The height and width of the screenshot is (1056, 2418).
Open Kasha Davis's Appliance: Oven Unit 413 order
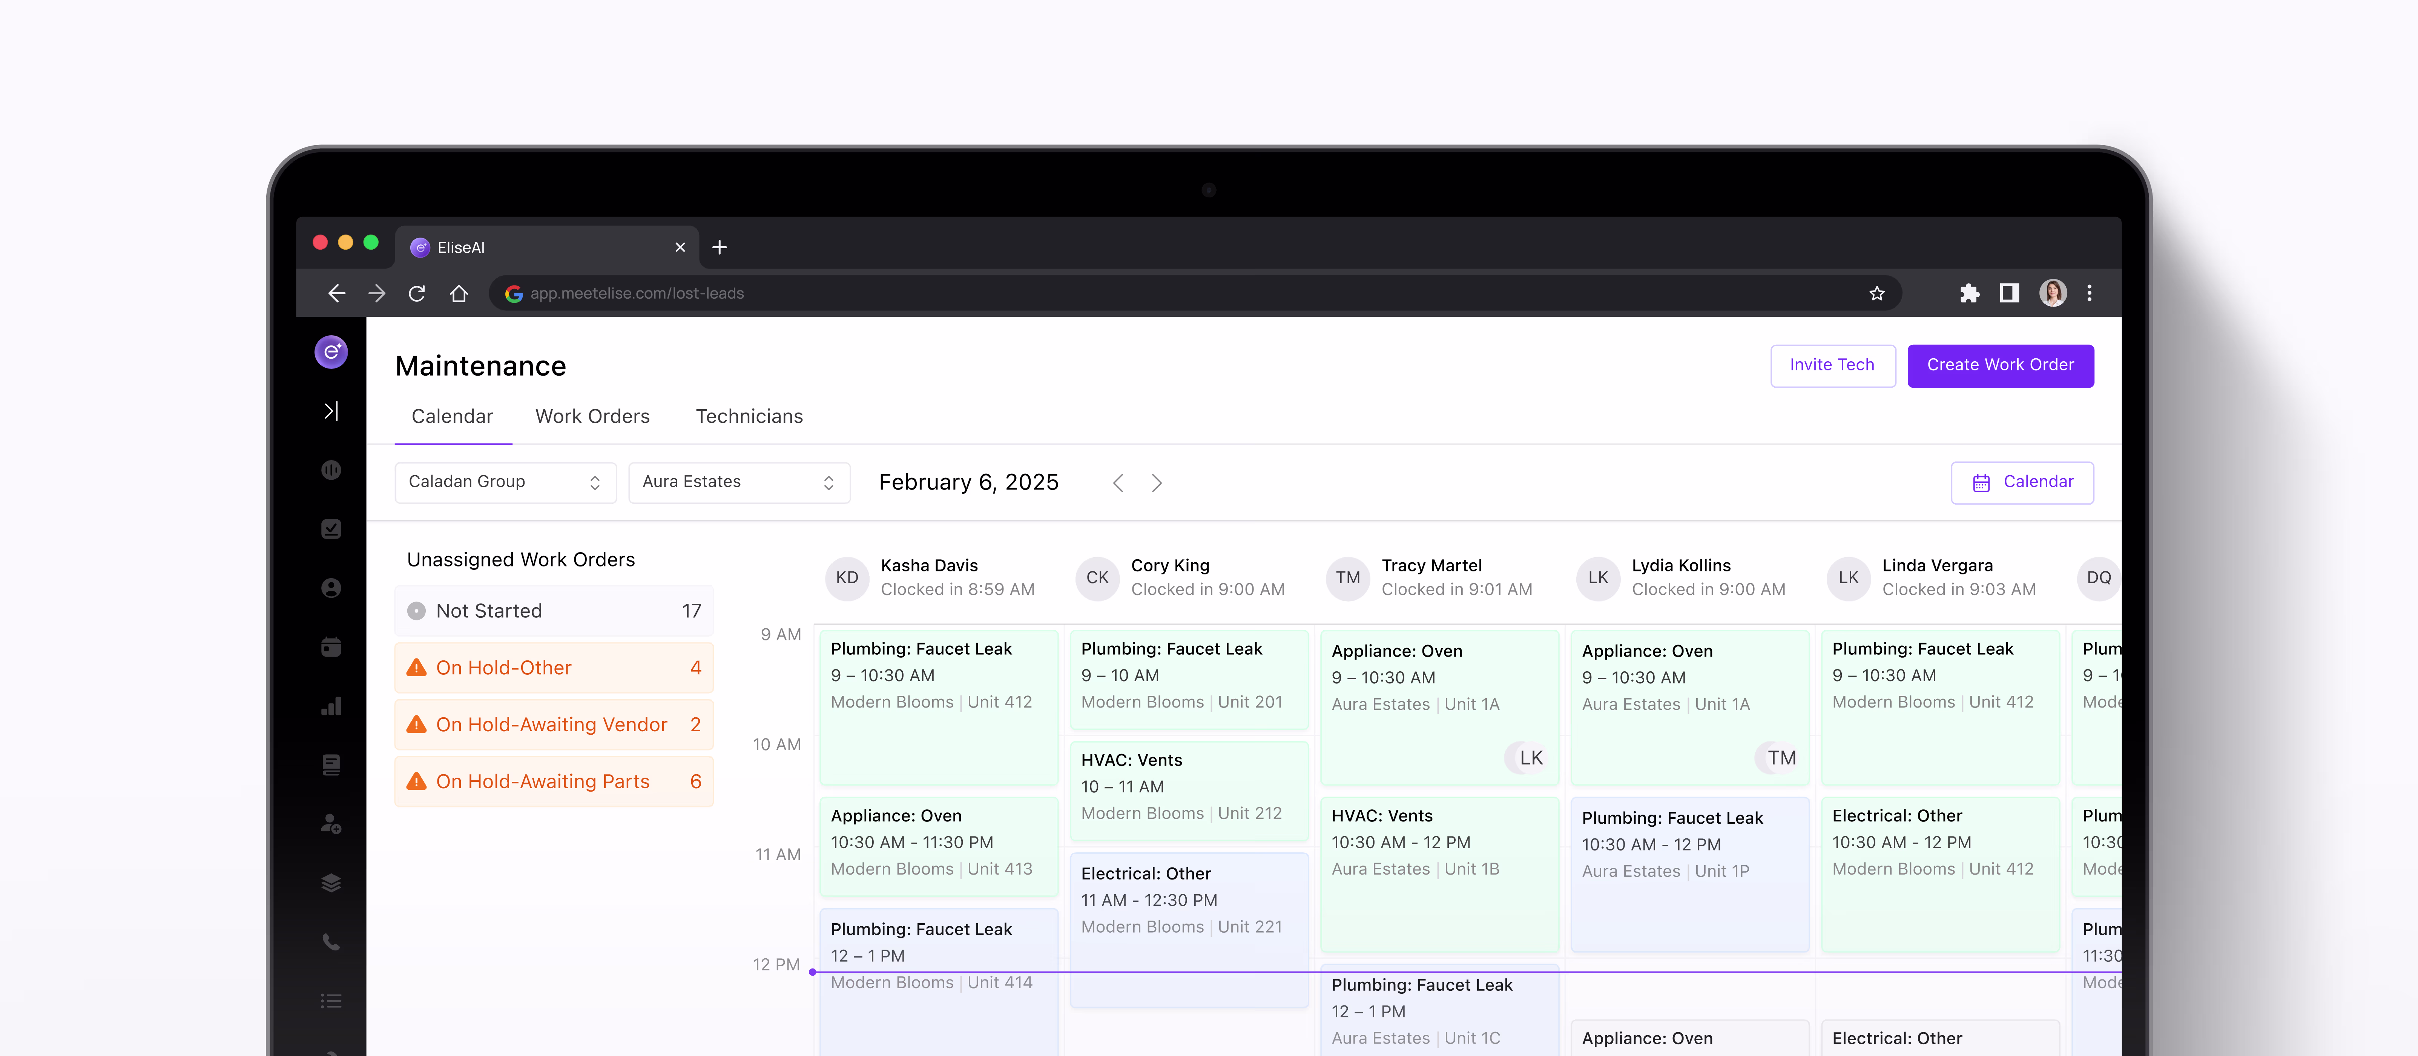[939, 847]
